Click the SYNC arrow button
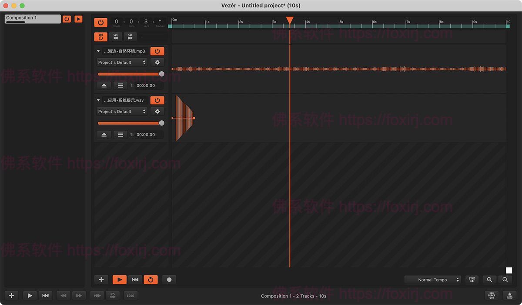The image size is (522, 305). (x=472, y=280)
